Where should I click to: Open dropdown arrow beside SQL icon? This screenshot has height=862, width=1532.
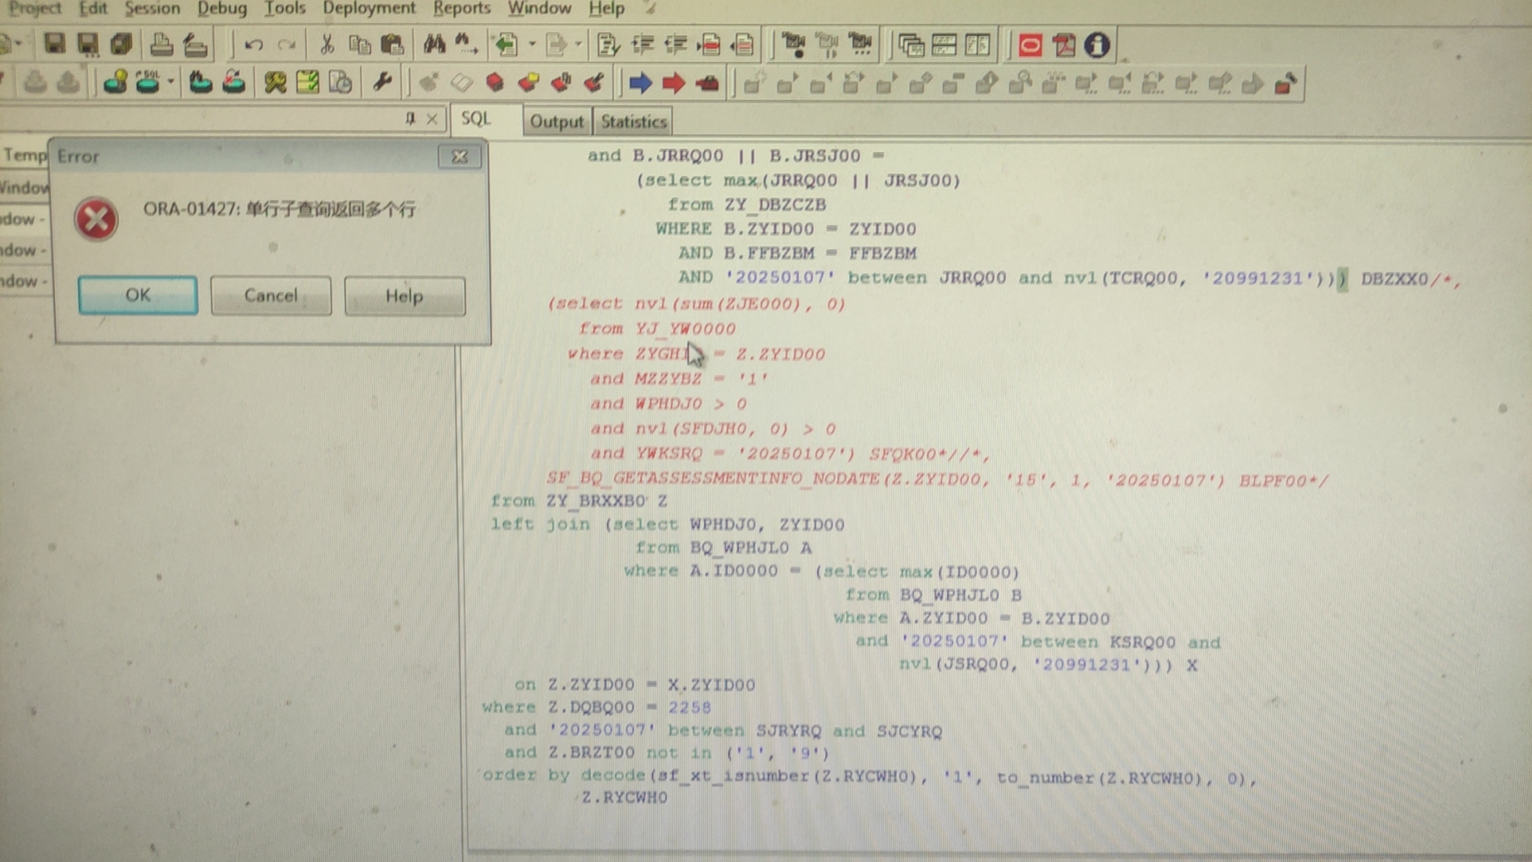coord(171,81)
